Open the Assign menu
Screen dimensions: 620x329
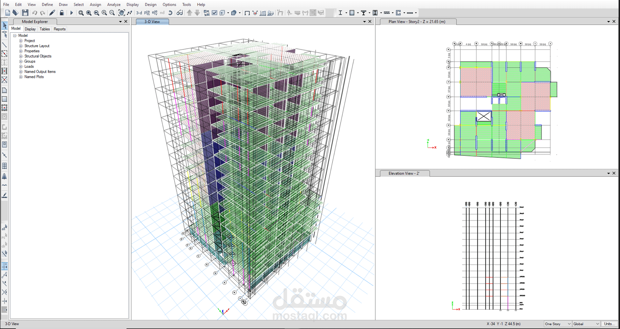[95, 5]
